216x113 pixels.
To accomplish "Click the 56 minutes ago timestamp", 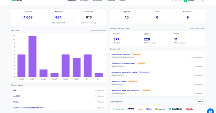I will (197, 57).
